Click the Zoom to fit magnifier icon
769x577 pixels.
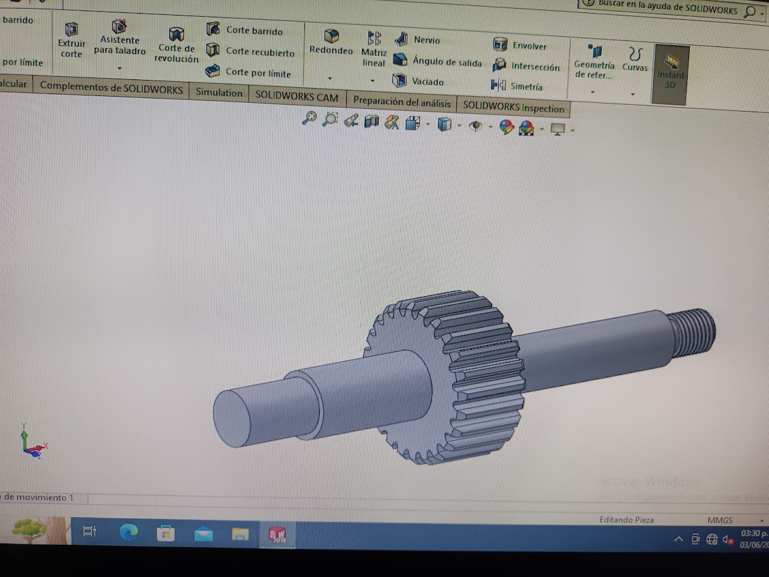[309, 118]
